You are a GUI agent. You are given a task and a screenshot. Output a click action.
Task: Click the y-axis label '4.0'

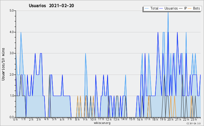tap(12, 32)
